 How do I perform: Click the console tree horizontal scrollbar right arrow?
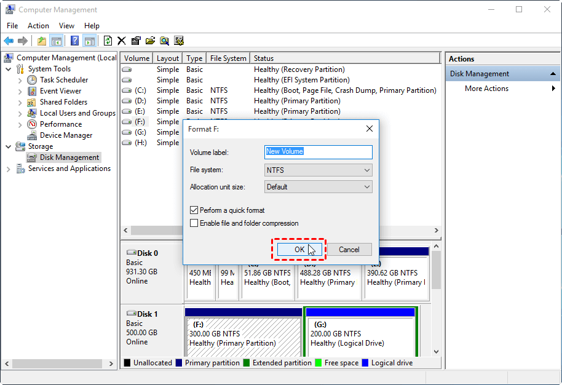click(111, 363)
